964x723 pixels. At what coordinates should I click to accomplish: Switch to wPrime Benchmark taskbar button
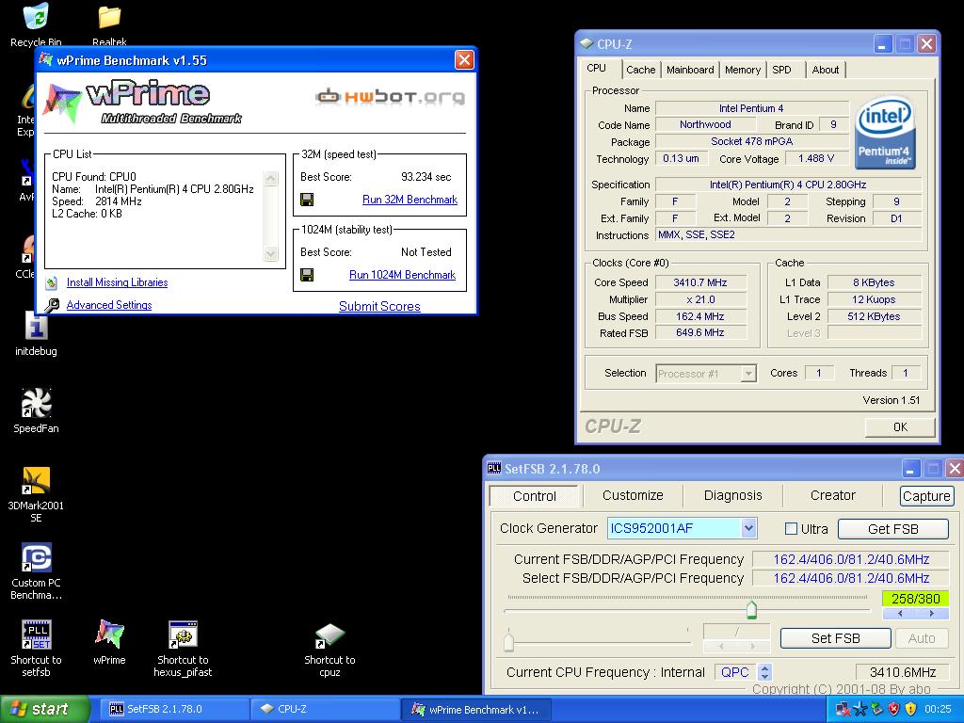[475, 709]
